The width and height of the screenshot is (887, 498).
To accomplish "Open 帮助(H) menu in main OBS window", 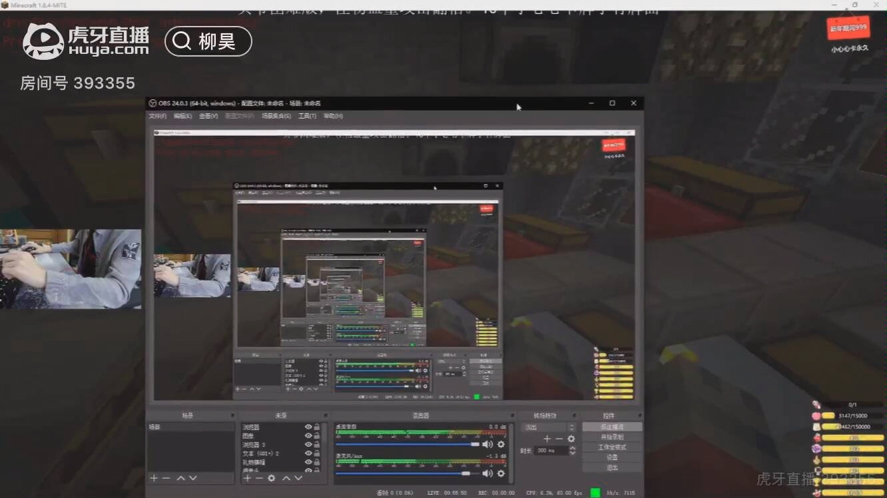I will click(333, 116).
